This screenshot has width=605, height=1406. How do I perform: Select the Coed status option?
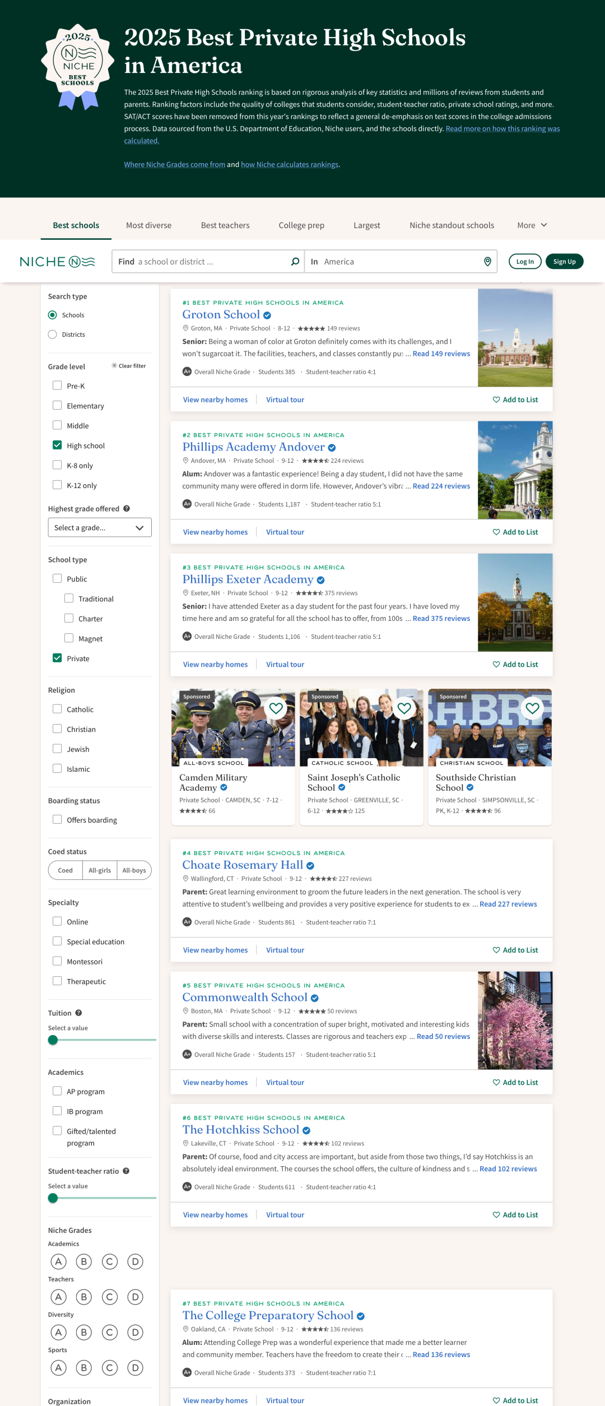pos(66,870)
